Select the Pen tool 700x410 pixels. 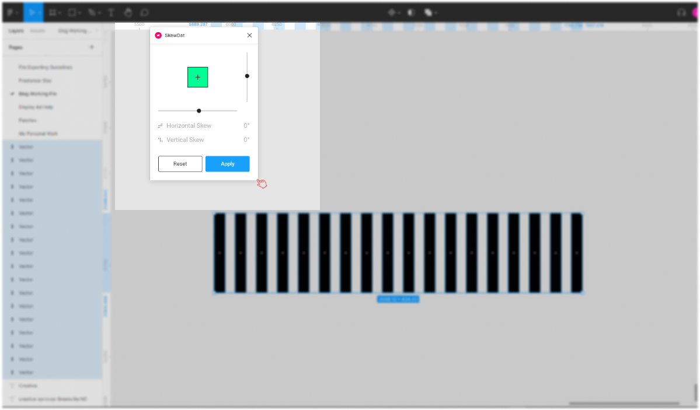[x=90, y=12]
